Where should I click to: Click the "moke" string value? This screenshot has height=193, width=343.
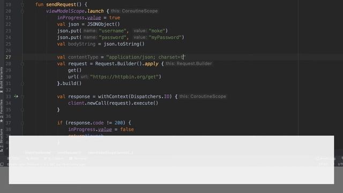pos(157,31)
